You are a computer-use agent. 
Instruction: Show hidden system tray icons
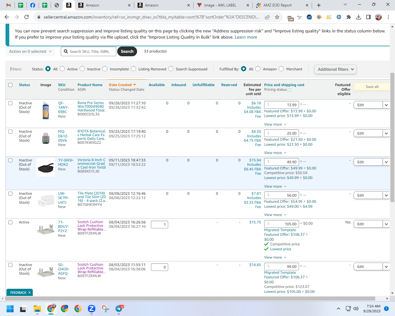[x=339, y=309]
